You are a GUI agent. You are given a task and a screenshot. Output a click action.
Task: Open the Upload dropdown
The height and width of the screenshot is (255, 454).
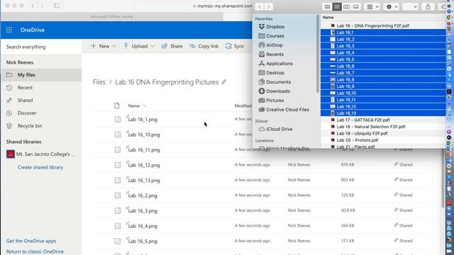coord(139,46)
